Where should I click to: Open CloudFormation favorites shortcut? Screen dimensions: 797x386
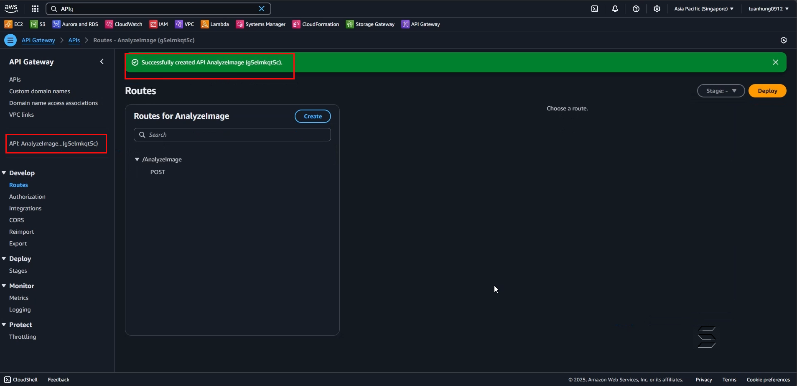click(316, 24)
